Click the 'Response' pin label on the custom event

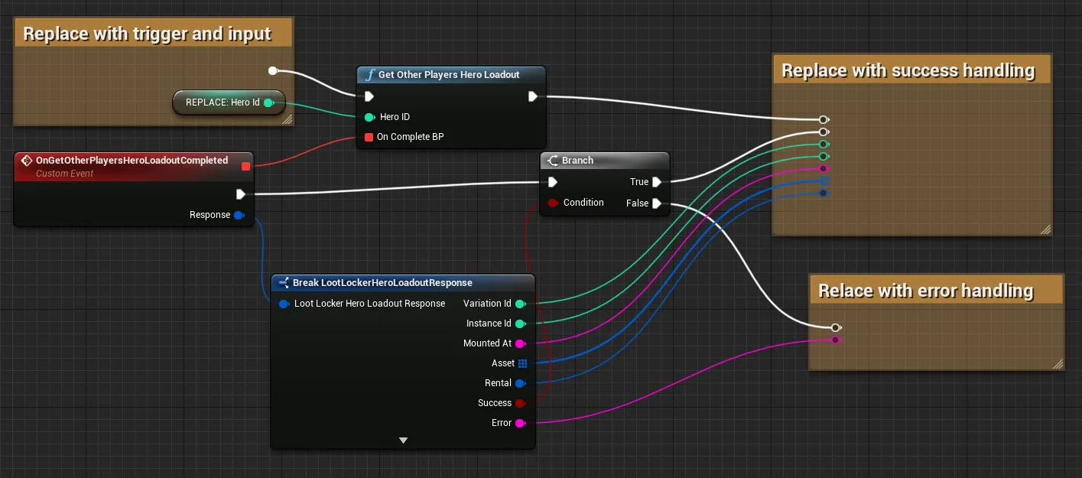(x=210, y=215)
